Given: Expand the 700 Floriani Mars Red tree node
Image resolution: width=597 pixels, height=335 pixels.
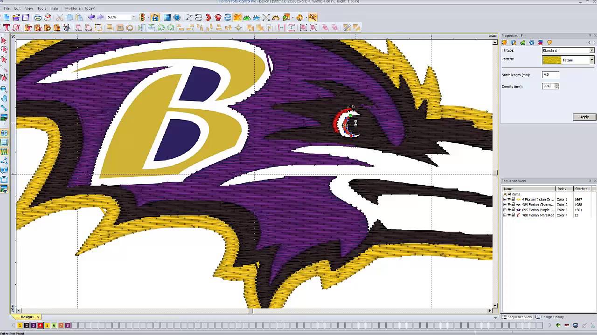Looking at the screenshot, I should (504, 215).
